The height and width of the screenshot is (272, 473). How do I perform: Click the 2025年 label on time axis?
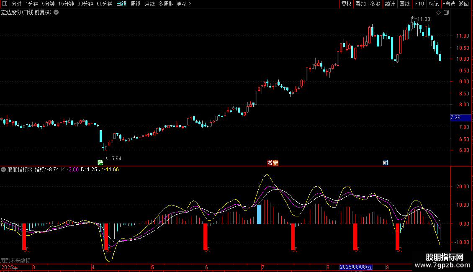pyautogui.click(x=10, y=267)
